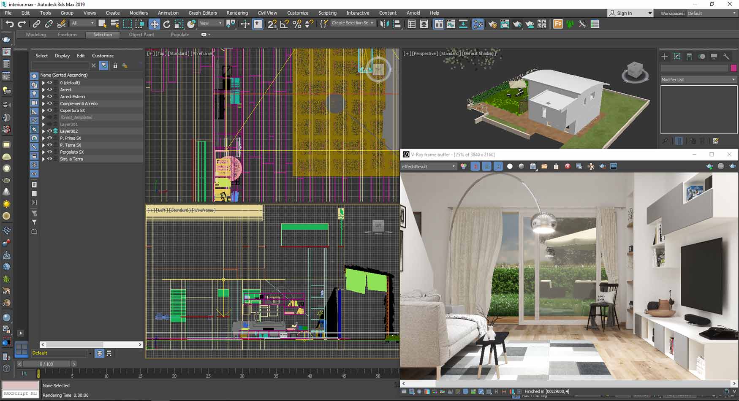Activate the Select and Rotate tool

pyautogui.click(x=166, y=24)
